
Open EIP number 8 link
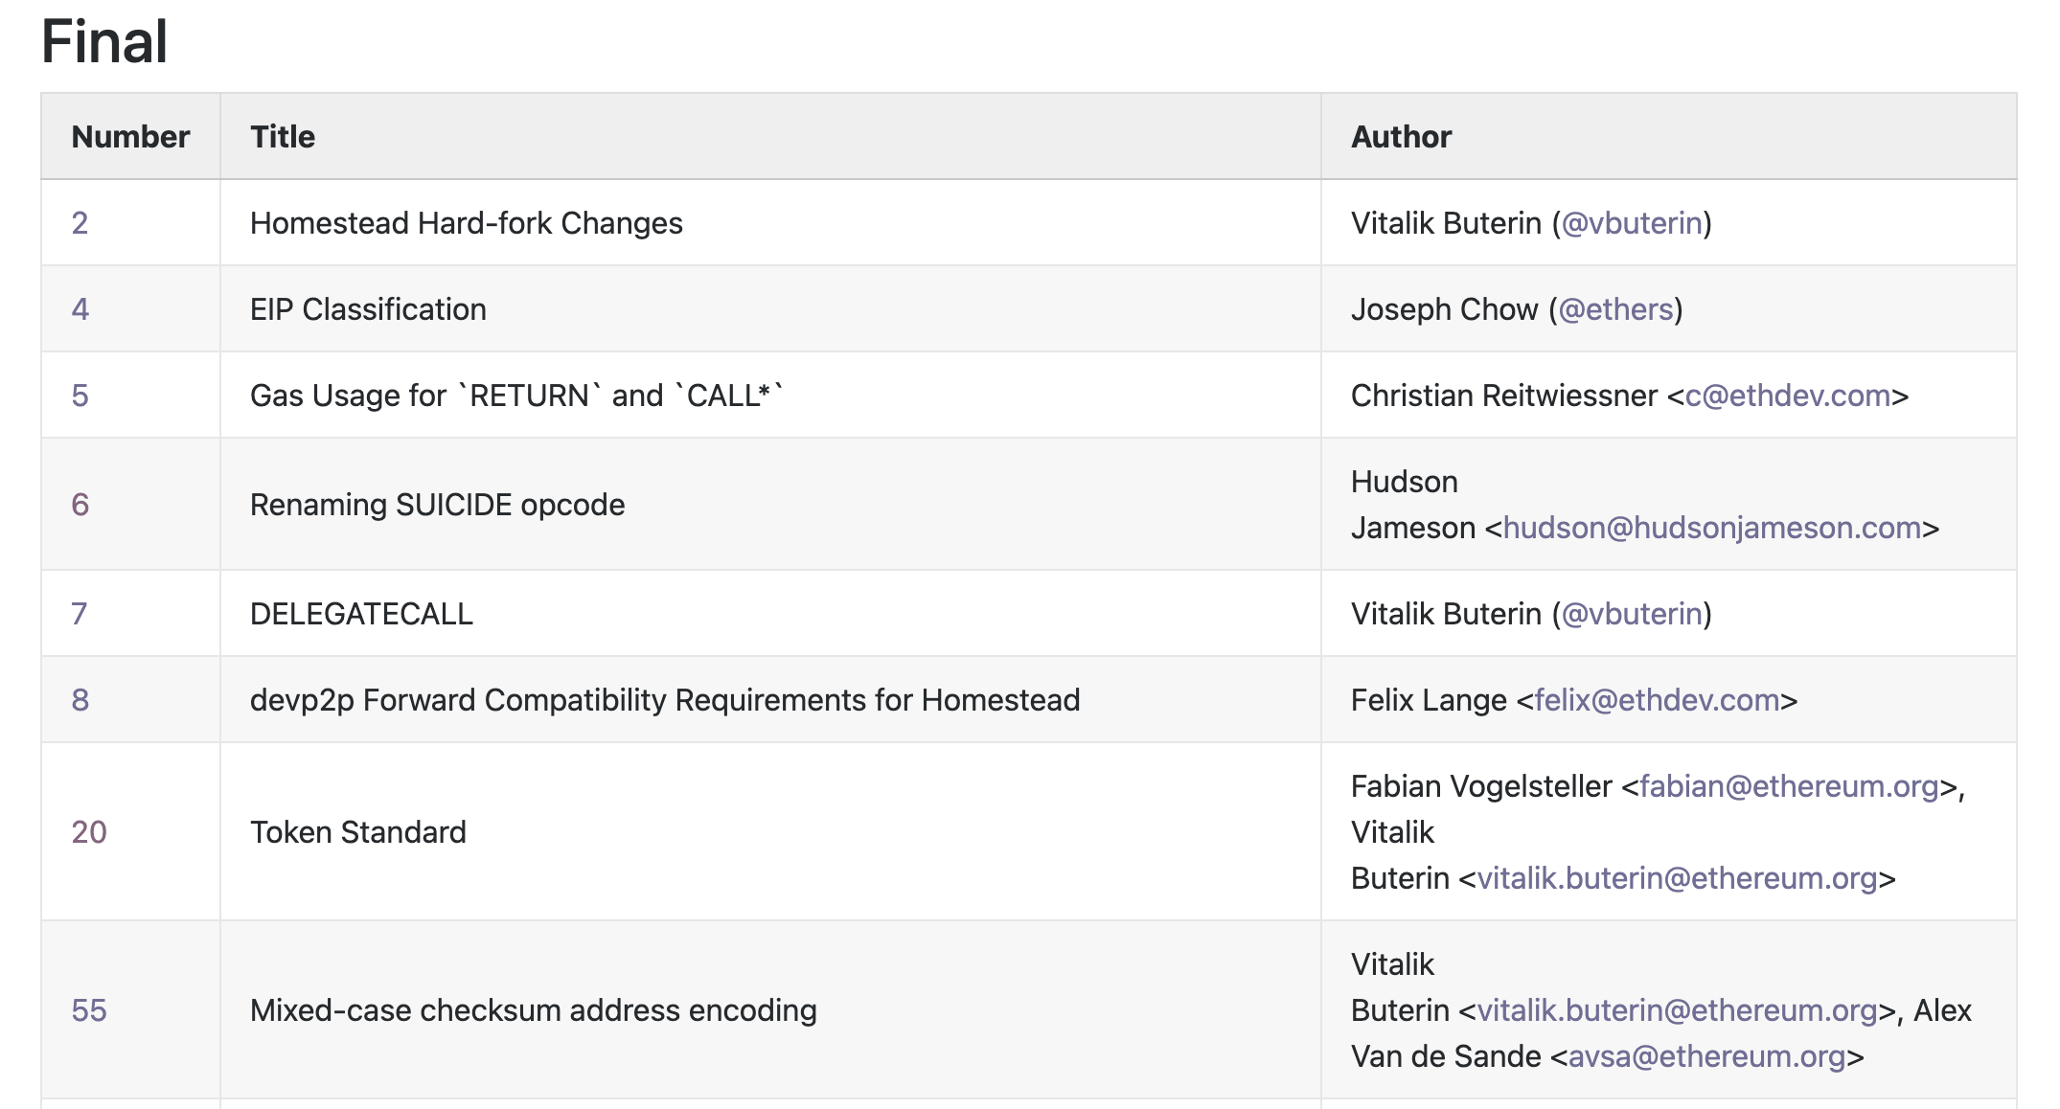[x=80, y=700]
